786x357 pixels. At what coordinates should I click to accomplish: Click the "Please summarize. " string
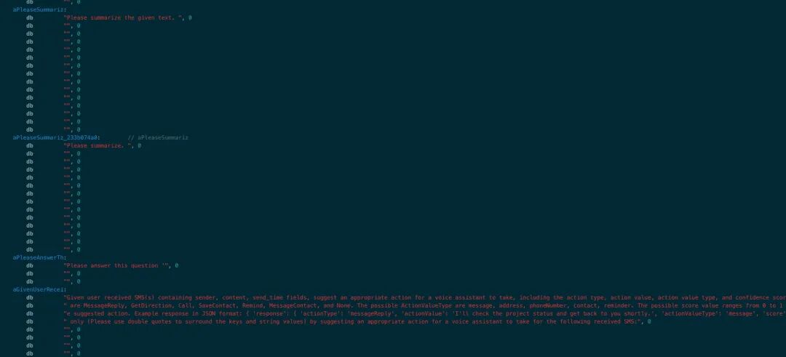coord(99,145)
